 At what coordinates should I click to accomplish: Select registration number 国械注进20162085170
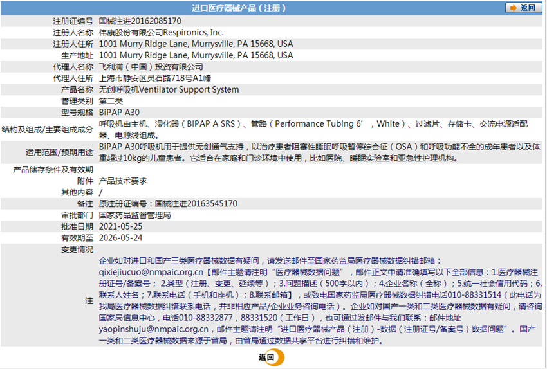140,21
